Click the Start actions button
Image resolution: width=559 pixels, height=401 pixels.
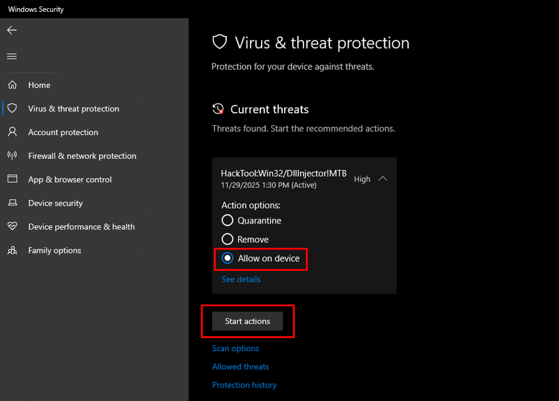click(x=247, y=321)
